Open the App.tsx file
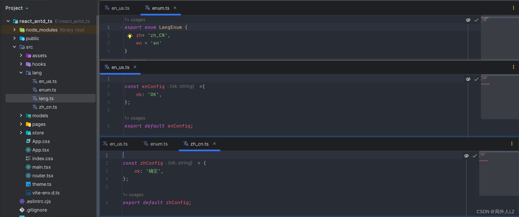Image resolution: width=519 pixels, height=217 pixels. point(41,150)
